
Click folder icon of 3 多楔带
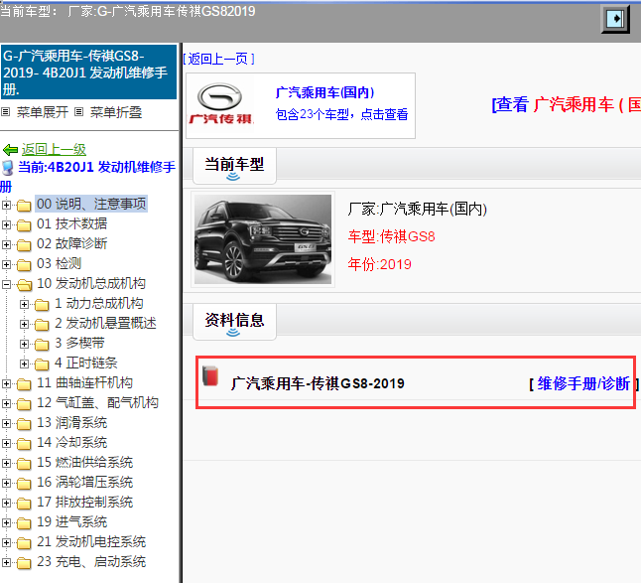(42, 344)
